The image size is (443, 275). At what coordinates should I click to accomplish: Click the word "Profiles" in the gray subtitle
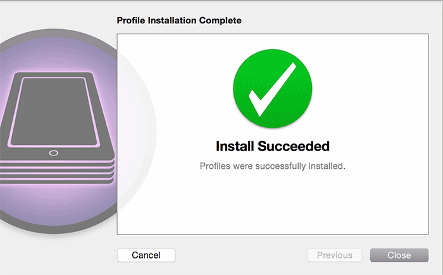click(215, 166)
